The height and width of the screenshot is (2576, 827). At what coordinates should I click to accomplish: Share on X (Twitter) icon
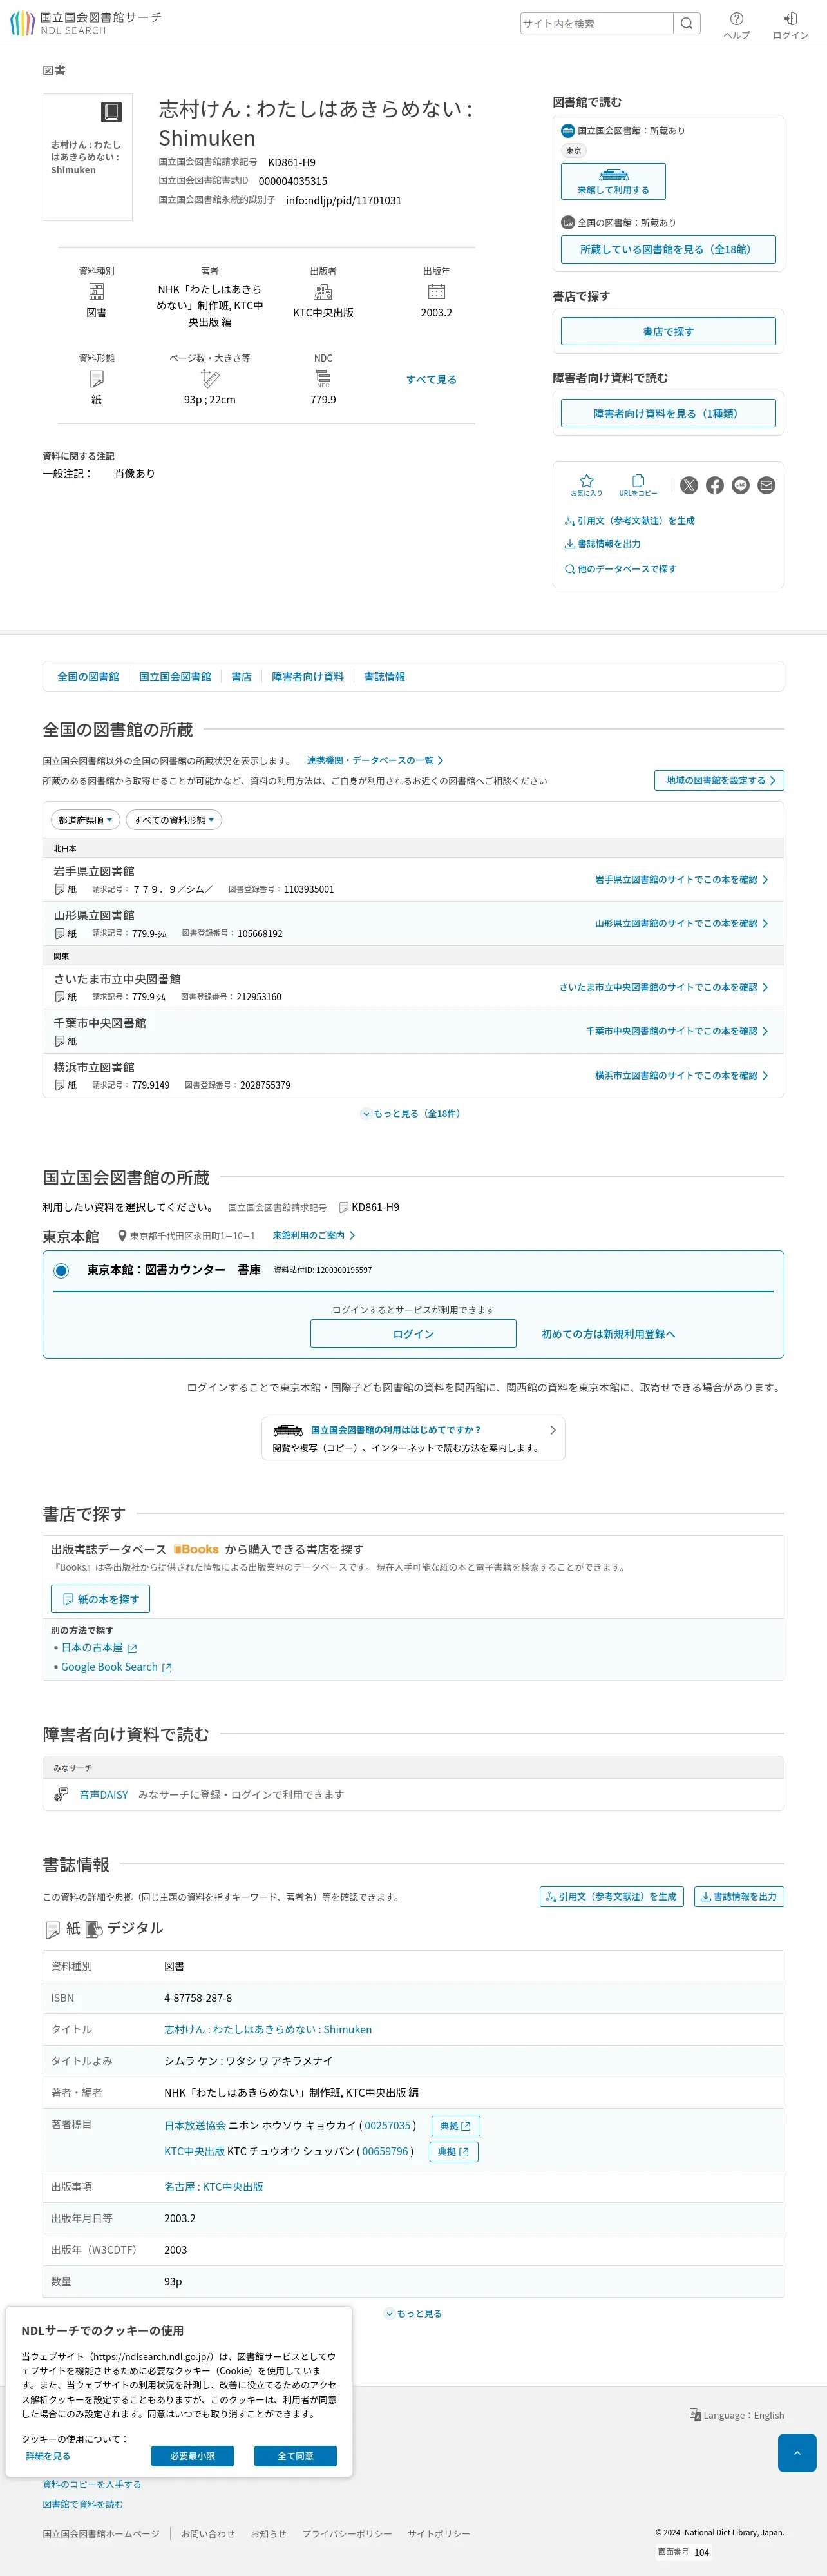coord(689,485)
